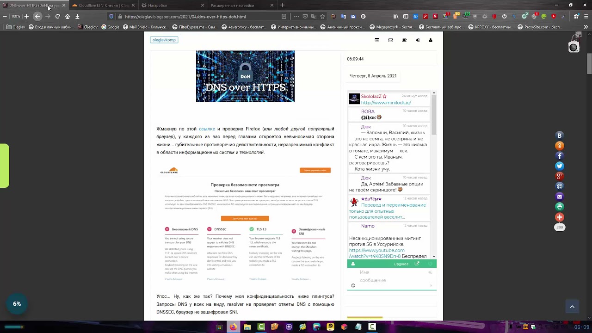
Task: Zoom in with the plus button near 100%
Action: [x=26, y=16]
